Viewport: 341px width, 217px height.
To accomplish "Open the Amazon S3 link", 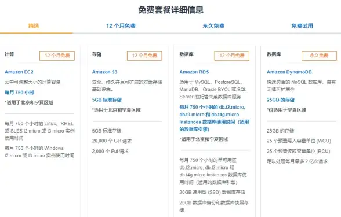I will [x=104, y=72].
